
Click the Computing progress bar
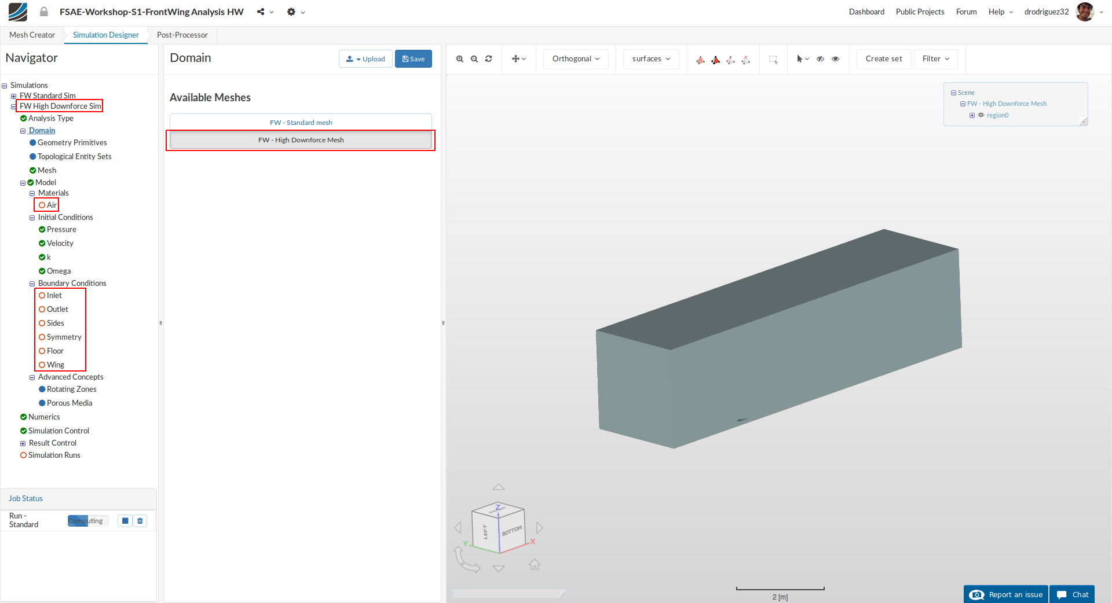(87, 521)
